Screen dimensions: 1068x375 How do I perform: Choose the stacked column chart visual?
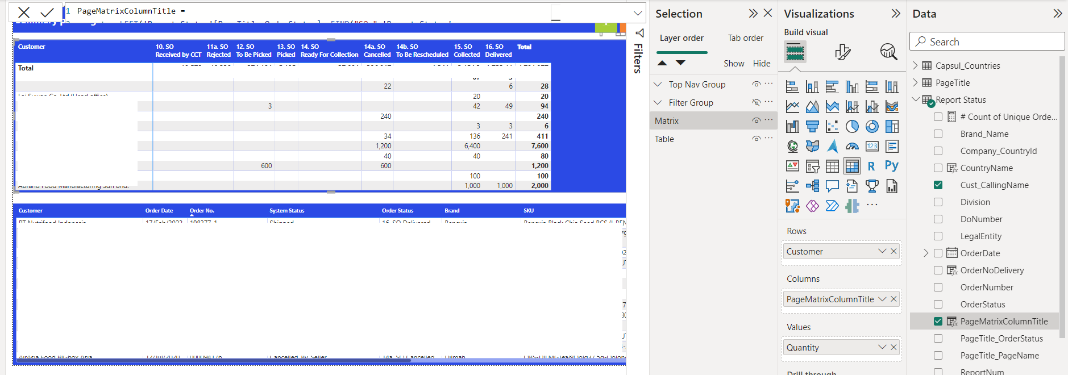pyautogui.click(x=812, y=86)
